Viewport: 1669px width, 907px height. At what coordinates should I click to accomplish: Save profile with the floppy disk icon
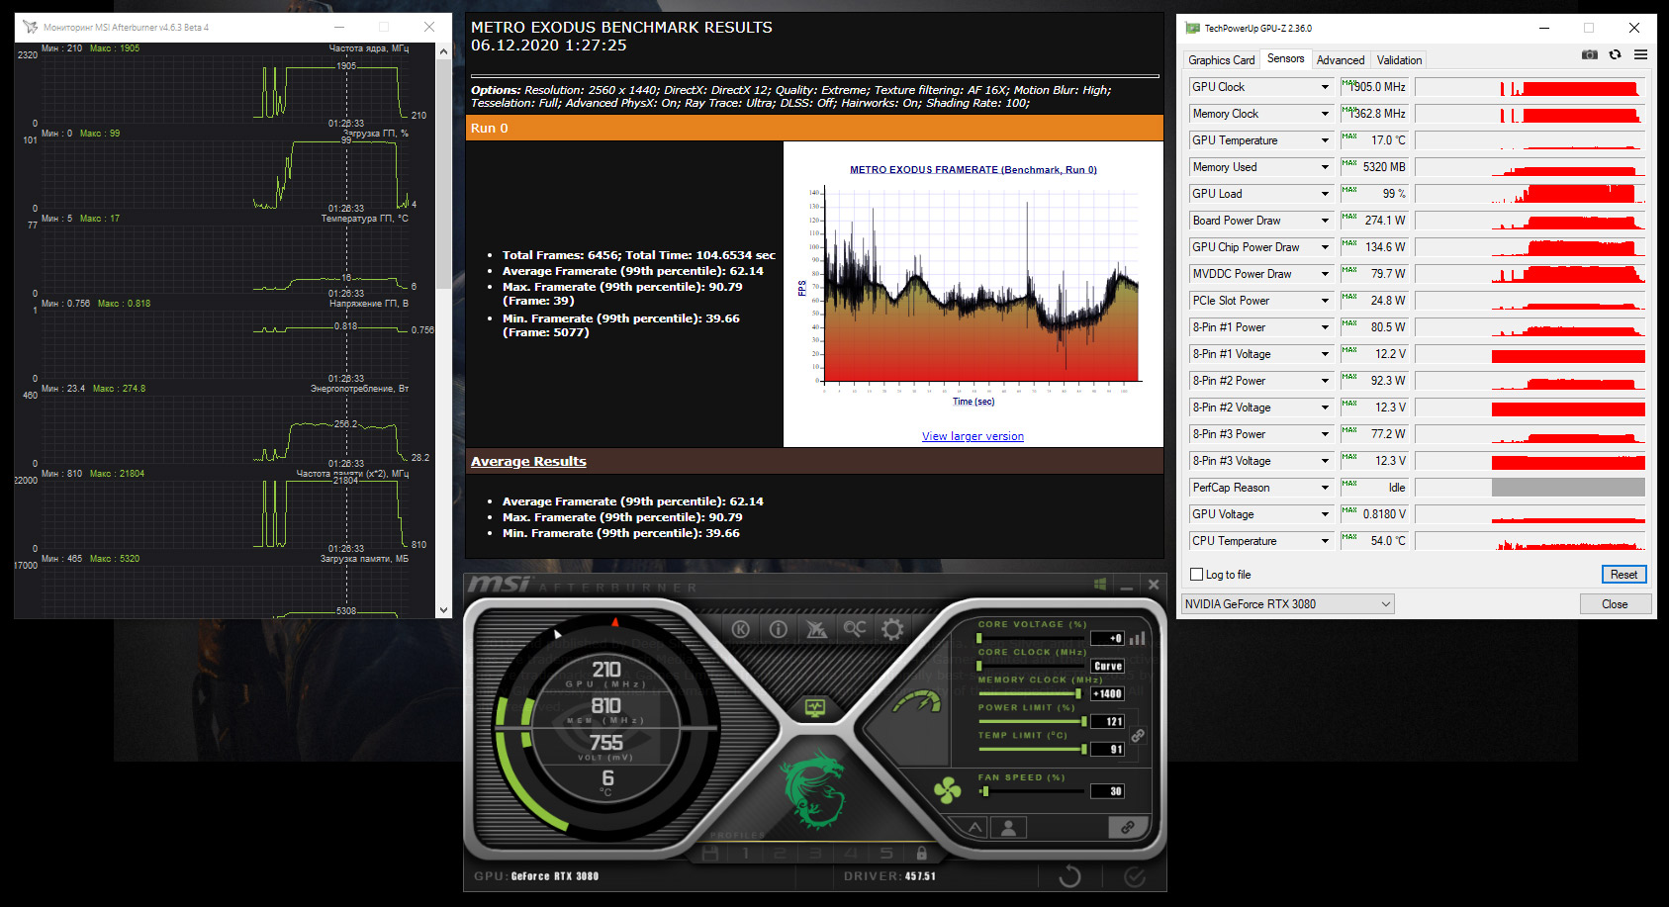click(709, 853)
